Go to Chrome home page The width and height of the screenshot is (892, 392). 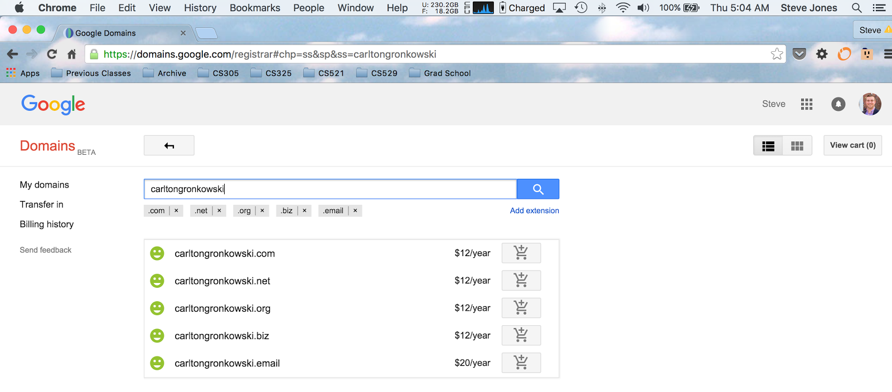71,54
